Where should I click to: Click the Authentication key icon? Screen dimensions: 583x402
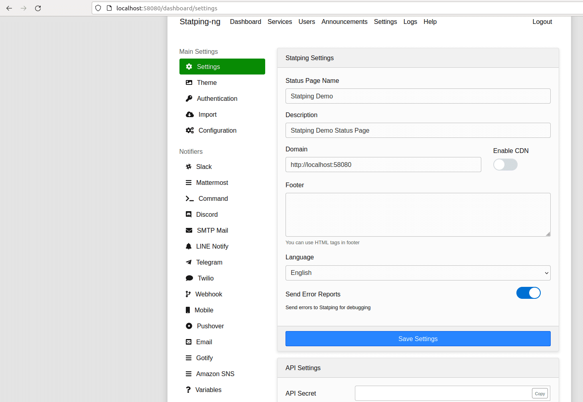[189, 98]
